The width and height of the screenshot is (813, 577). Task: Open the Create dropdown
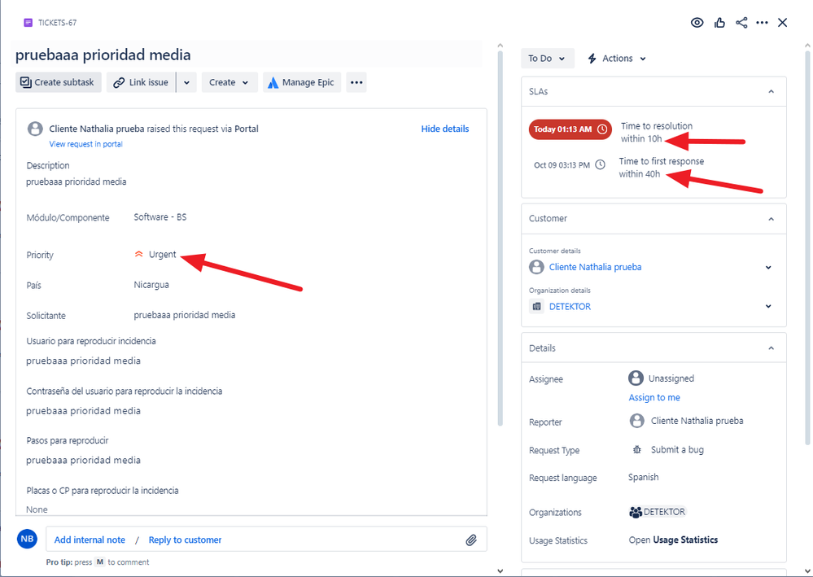(229, 82)
